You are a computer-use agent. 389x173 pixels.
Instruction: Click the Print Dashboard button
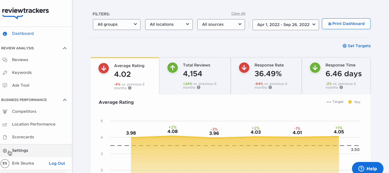coord(346,24)
